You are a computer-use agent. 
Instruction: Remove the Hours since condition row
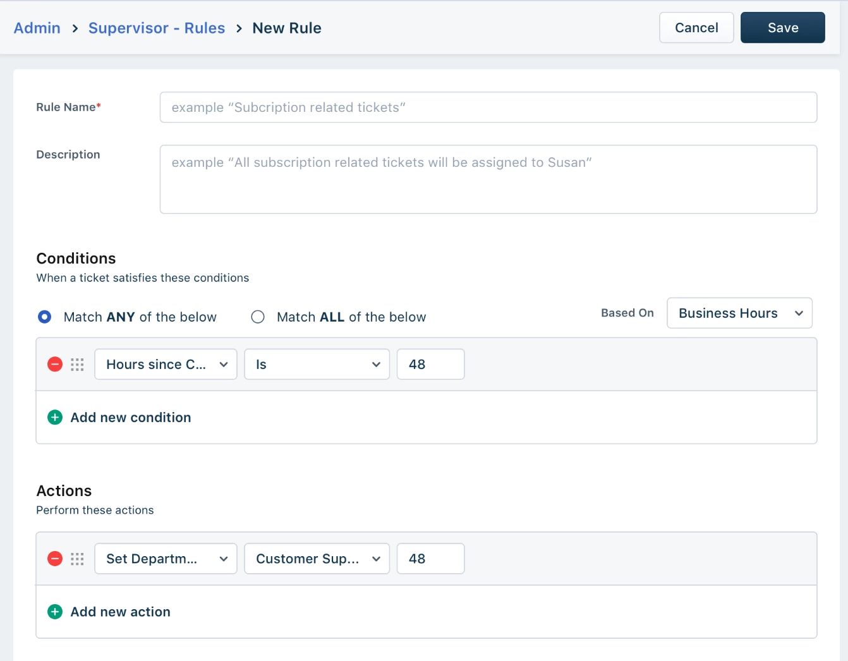tap(55, 364)
